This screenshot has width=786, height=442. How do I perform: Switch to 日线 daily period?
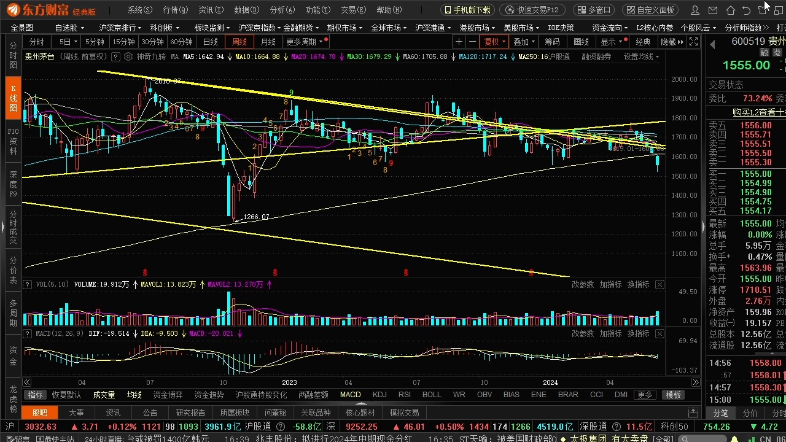[210, 42]
